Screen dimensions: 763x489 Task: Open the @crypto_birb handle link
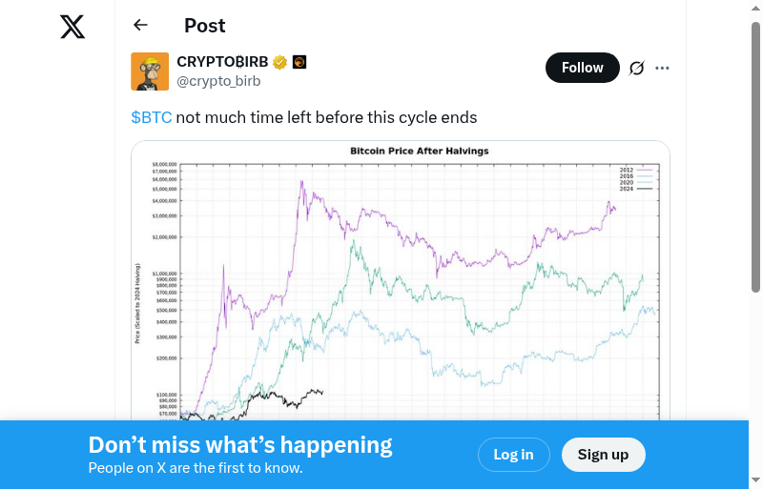[218, 81]
